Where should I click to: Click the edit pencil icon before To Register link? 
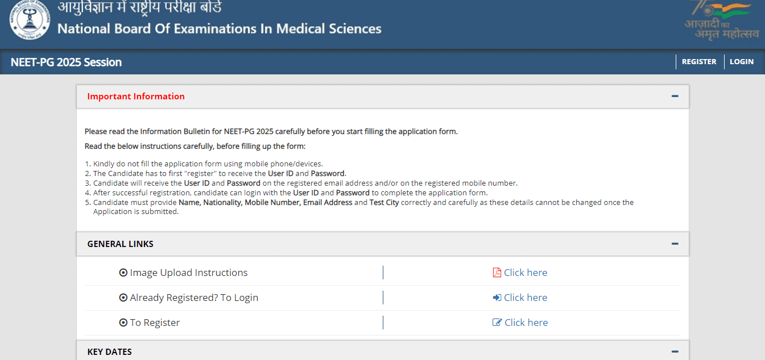click(x=497, y=323)
